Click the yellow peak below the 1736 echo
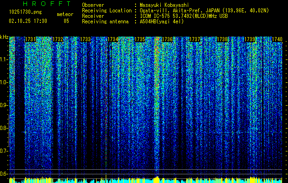 [x=157, y=179]
